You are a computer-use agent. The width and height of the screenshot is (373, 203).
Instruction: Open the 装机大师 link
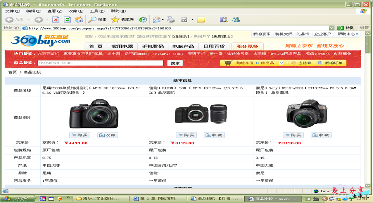point(283,34)
